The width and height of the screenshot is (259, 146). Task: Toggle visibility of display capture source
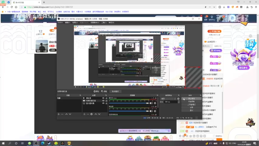103,103
